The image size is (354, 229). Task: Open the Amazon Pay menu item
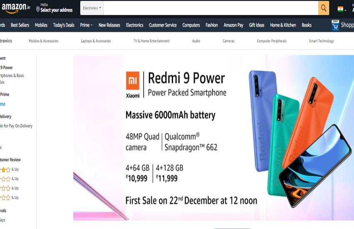coord(234,25)
